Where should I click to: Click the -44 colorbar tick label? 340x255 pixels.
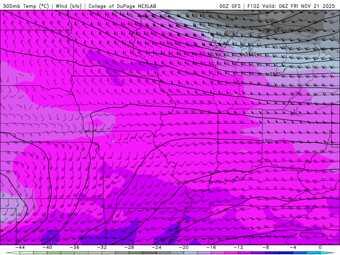(x=20, y=247)
